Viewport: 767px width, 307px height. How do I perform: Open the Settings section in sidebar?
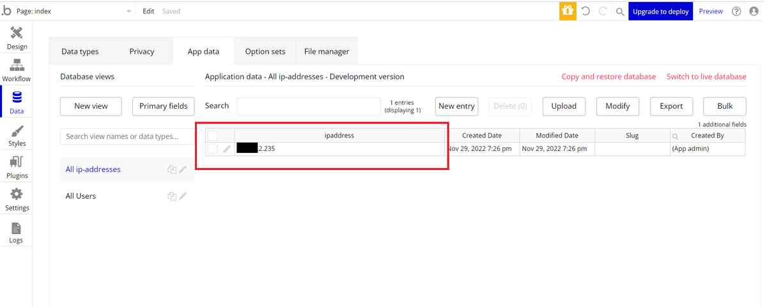tap(17, 200)
